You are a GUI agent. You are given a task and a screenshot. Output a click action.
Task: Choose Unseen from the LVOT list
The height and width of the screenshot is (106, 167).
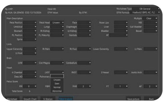tap(57, 80)
